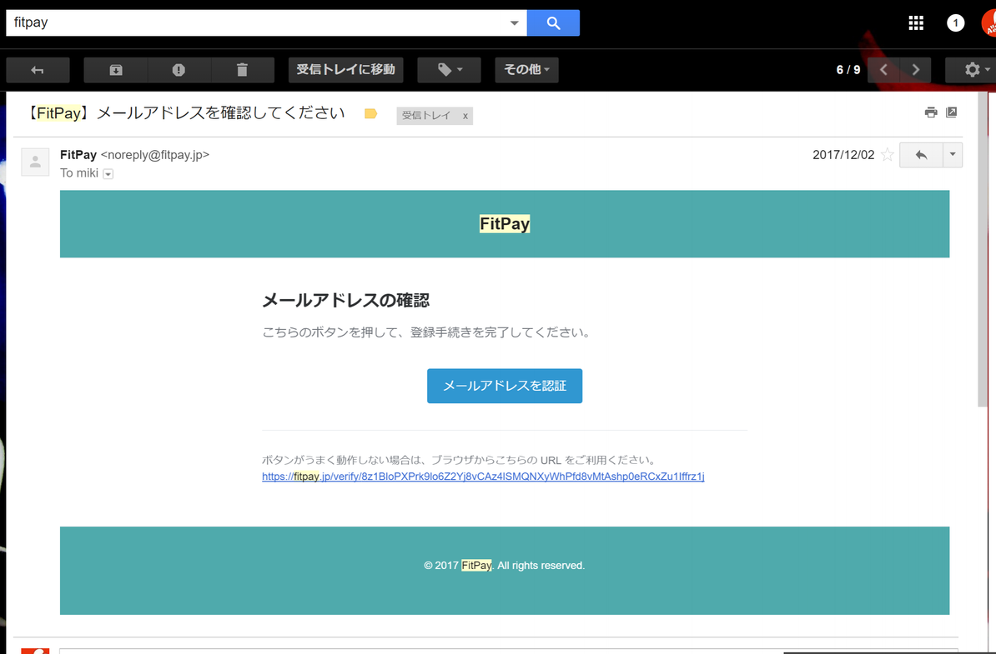Open the settings gear menu
This screenshot has width=996, height=654.
pyautogui.click(x=973, y=70)
